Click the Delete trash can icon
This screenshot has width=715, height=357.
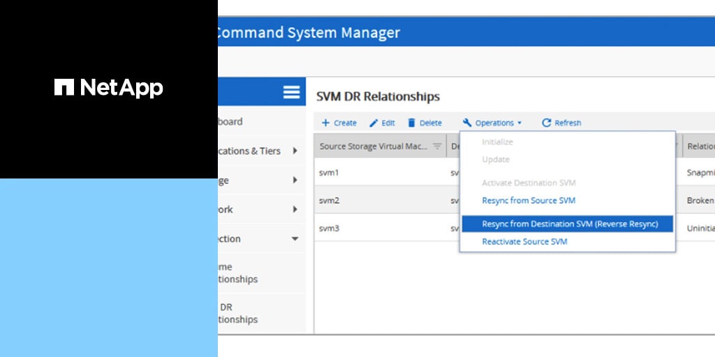tap(412, 123)
